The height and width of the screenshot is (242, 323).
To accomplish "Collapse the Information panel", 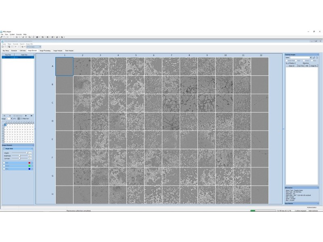I will click(318, 188).
